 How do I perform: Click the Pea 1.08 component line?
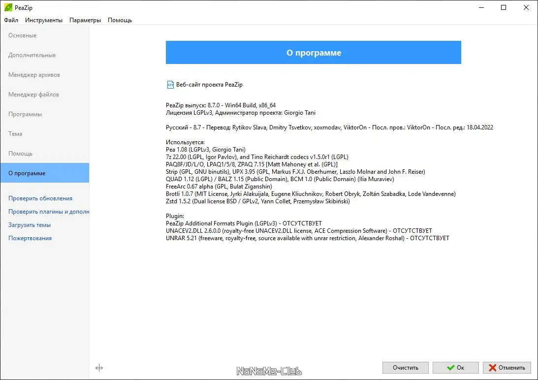[206, 149]
